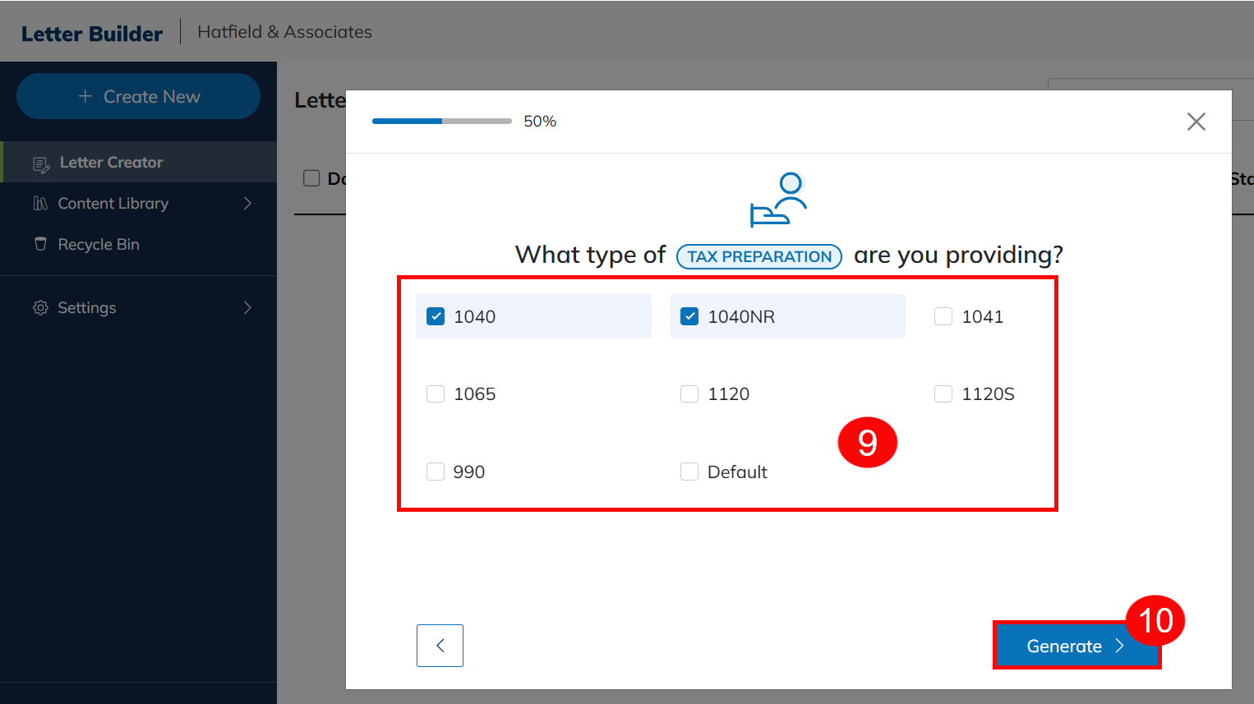The image size is (1254, 704).
Task: Click the Letter Creator sidebar icon
Action: pos(41,164)
